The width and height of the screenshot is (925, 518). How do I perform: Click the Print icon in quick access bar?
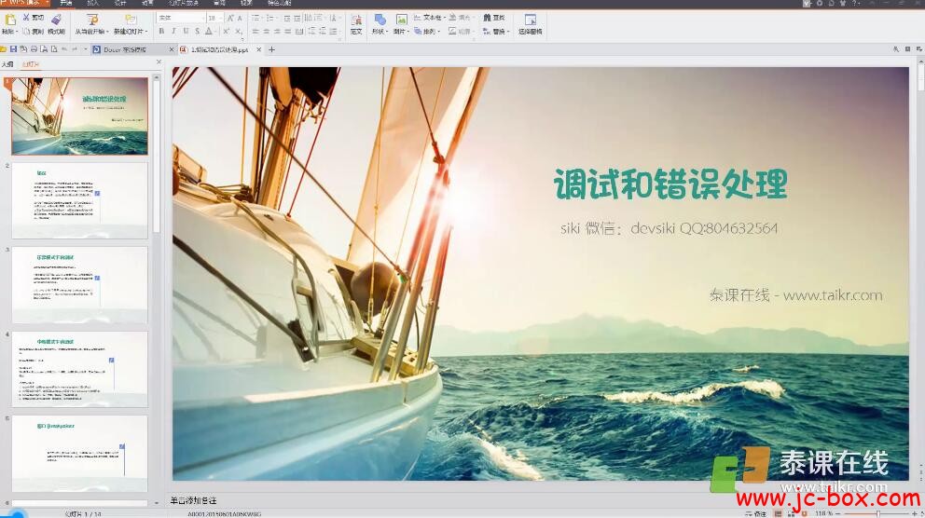[34, 49]
